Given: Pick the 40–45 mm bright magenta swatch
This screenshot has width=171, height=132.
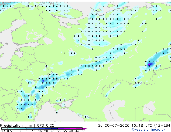Looking at the screenshot, I should pos(73,128).
